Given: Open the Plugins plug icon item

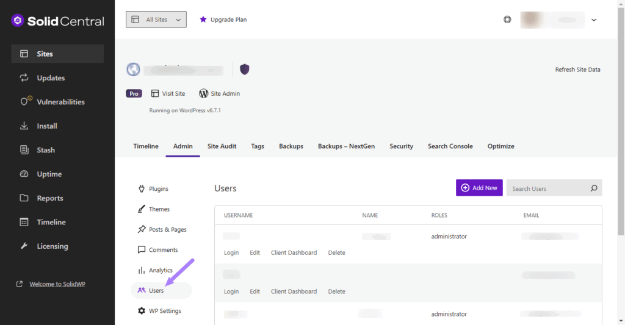Looking at the screenshot, I should click(142, 189).
